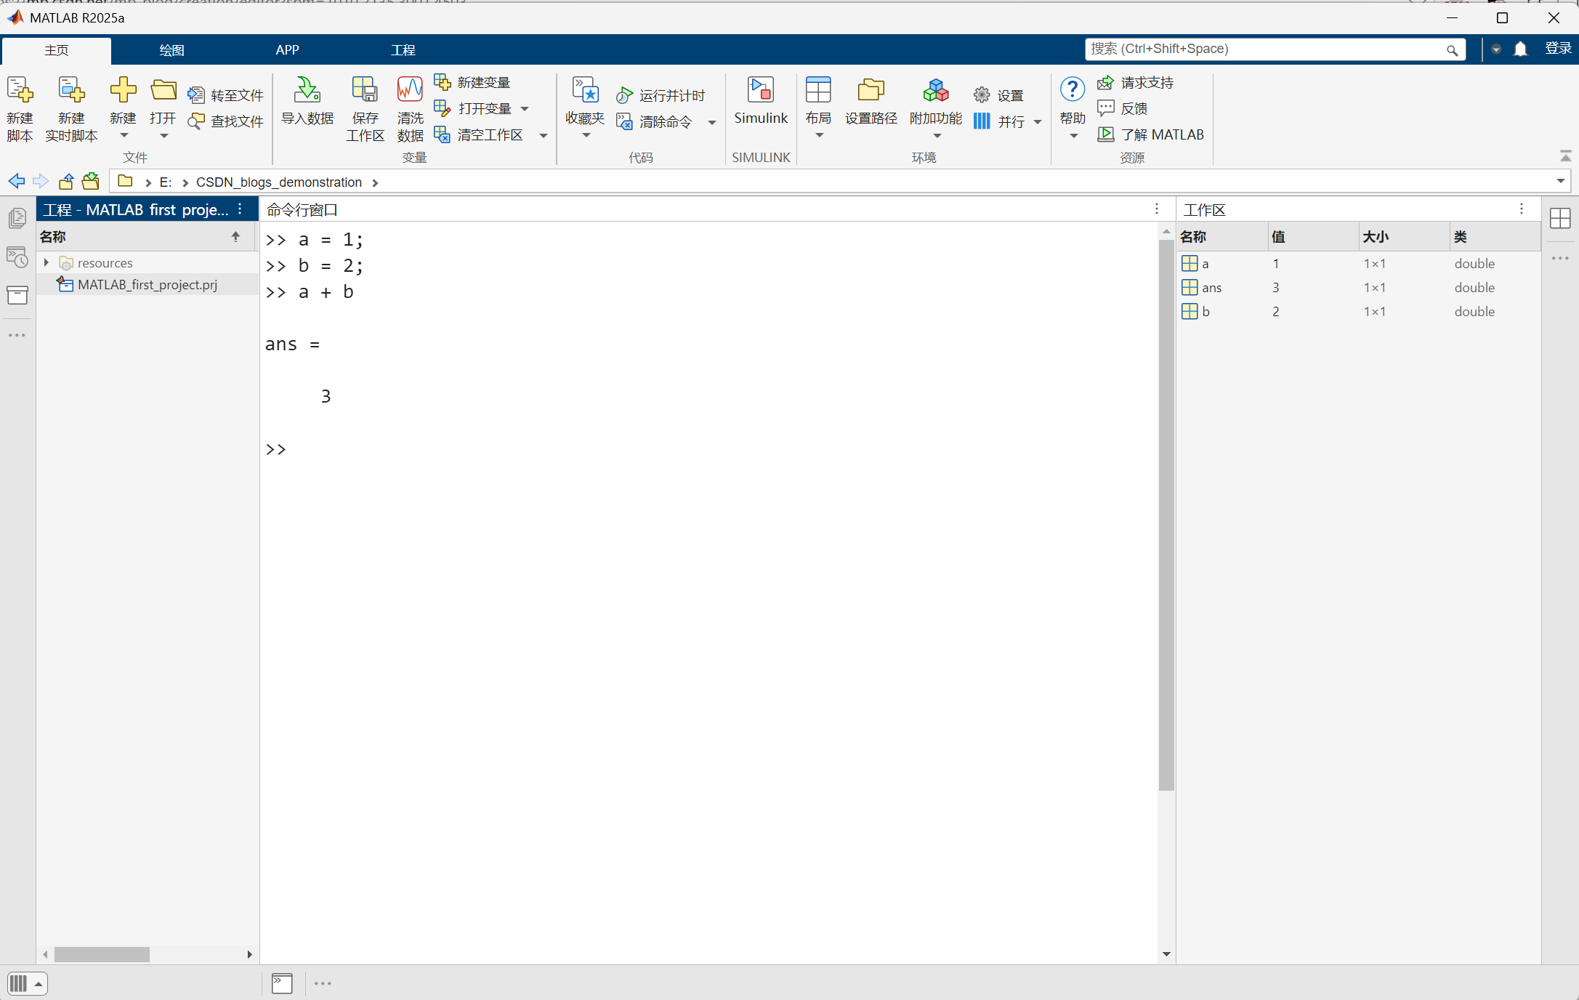Click the 请求支持 (Request Support) link
Viewport: 1579px width, 1000px height.
click(x=1146, y=82)
